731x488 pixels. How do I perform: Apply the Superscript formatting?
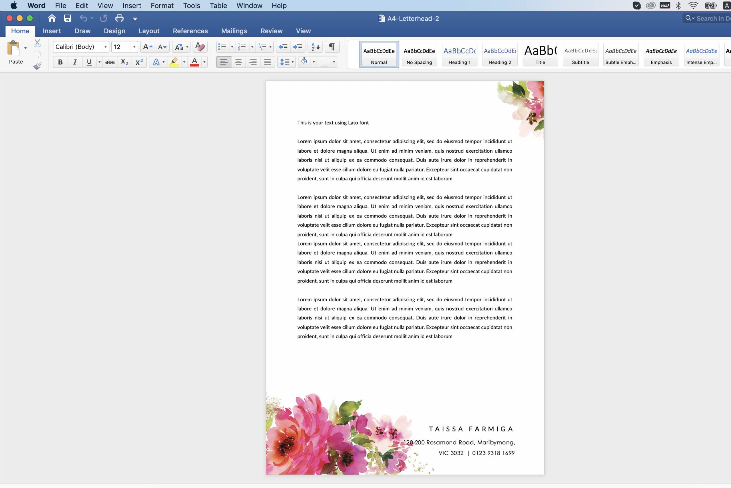(x=139, y=62)
